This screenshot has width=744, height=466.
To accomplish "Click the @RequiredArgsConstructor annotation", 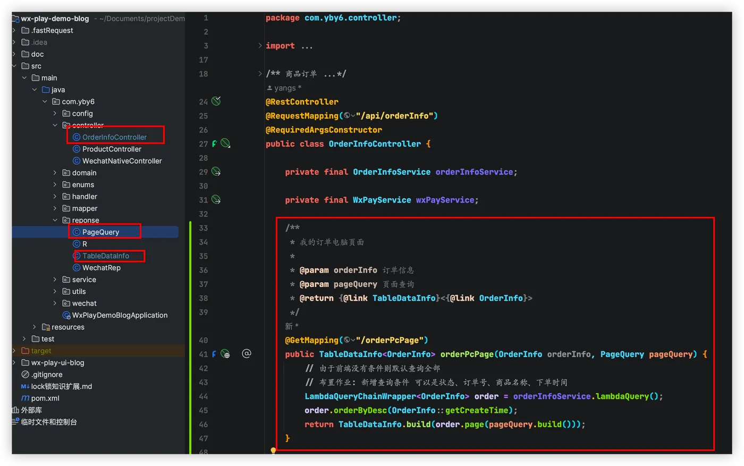I will pos(324,130).
